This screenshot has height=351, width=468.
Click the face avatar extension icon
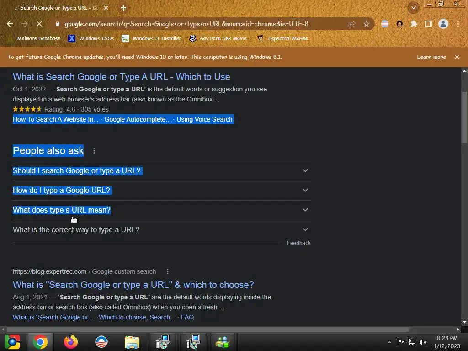(399, 24)
